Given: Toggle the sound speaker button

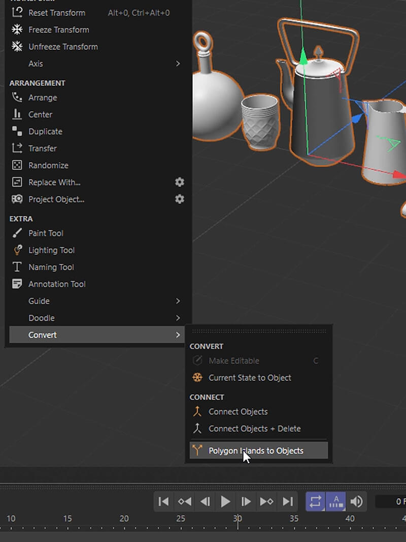Looking at the screenshot, I should (357, 502).
